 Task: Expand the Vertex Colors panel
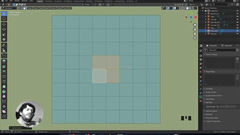tap(211, 92)
